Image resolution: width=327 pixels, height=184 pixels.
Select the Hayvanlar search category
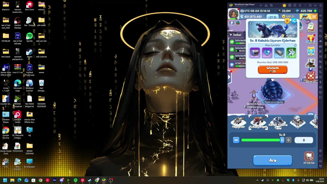pos(238,122)
